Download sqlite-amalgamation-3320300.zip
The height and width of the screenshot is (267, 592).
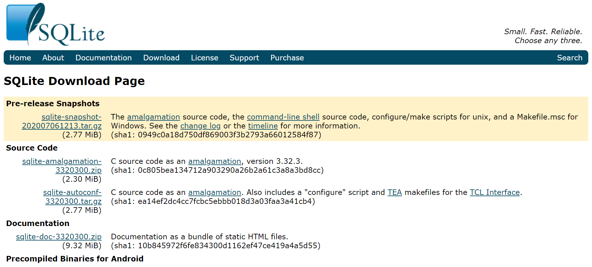point(62,166)
